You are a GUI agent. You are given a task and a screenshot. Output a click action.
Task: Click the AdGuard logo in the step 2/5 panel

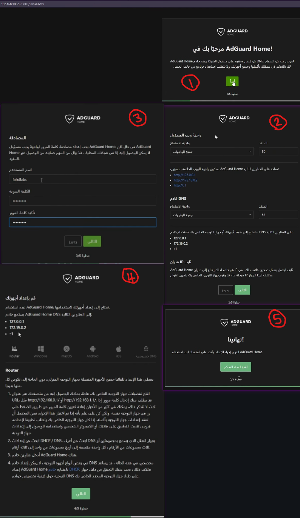[234, 119]
